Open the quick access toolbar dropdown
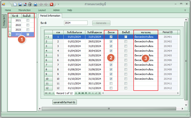 [x=58, y=4]
